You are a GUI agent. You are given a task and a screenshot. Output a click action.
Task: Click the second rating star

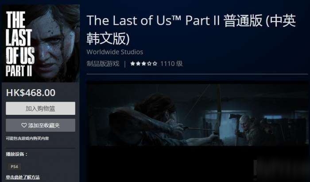(x=138, y=64)
